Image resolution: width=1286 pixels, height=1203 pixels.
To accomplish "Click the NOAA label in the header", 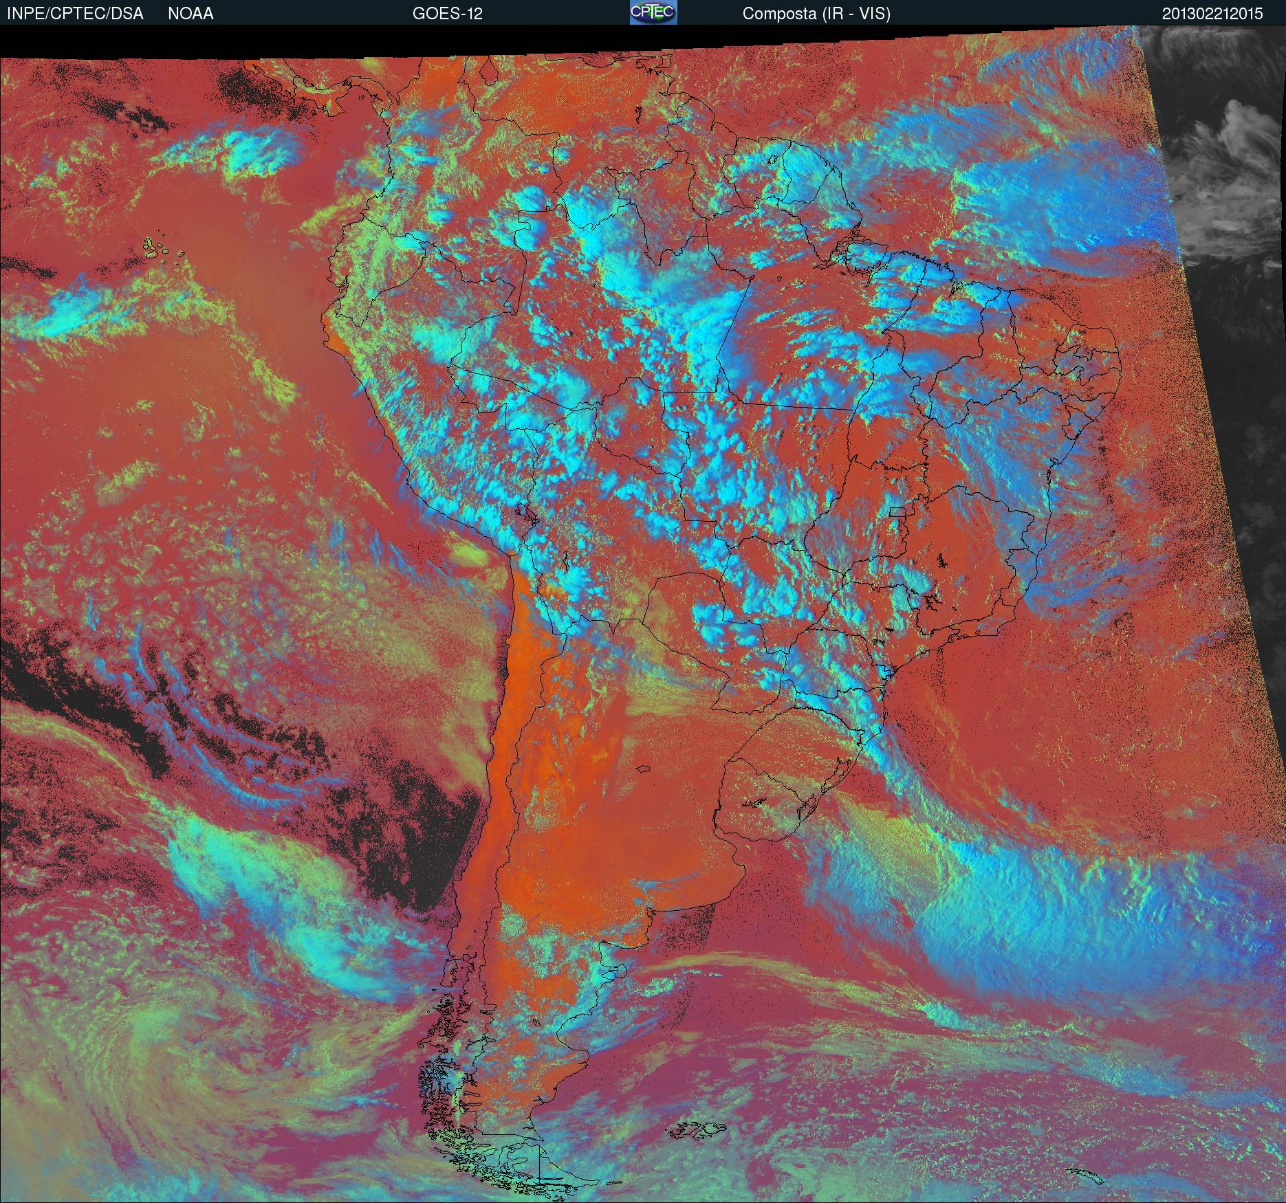I will coord(190,14).
